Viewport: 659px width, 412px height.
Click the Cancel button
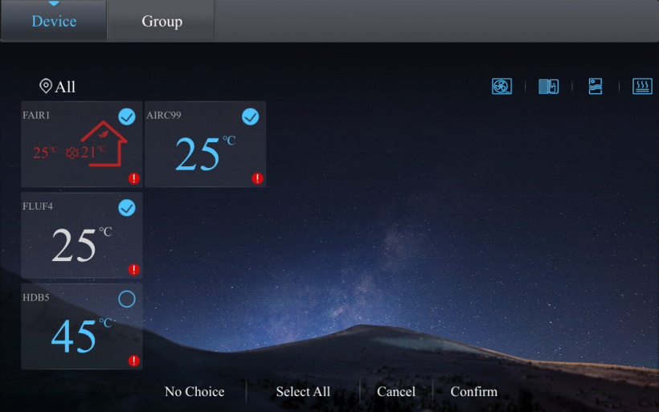[396, 392]
